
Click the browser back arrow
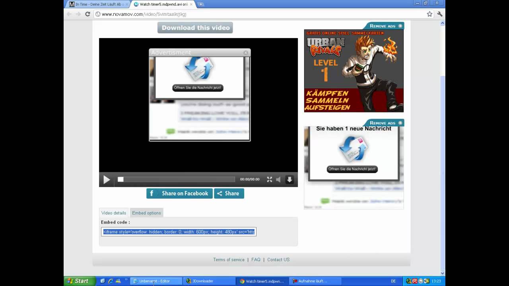tap(69, 14)
